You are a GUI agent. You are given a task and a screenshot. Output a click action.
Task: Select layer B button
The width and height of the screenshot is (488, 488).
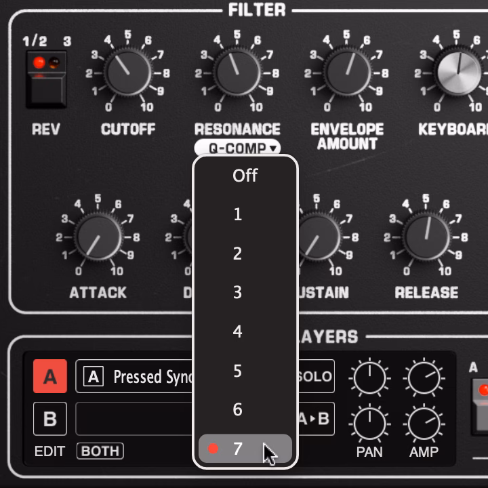pyautogui.click(x=50, y=419)
